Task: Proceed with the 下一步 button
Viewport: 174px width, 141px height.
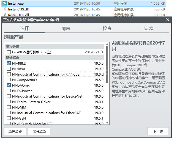Action: pos(158,131)
